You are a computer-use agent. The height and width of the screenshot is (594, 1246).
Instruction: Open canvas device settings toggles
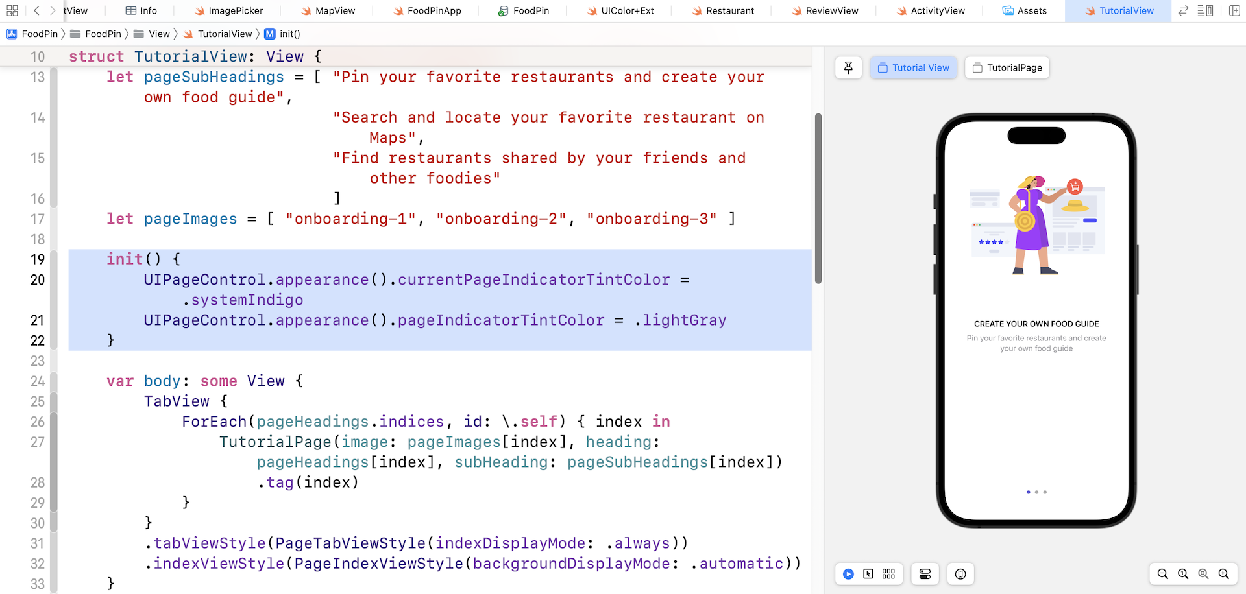tap(925, 574)
